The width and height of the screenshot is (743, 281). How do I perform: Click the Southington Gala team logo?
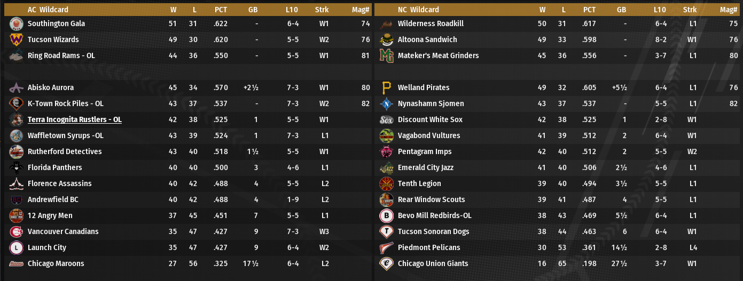tap(16, 23)
